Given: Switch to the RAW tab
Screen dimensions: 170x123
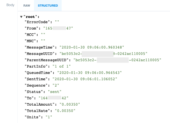Looking at the screenshot, I should point(27,6).
